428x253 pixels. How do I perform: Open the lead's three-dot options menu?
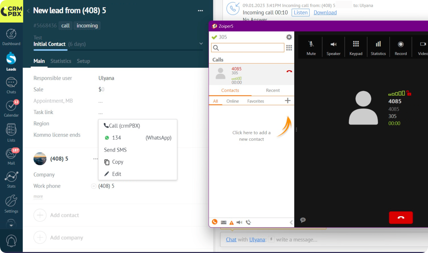(x=200, y=11)
